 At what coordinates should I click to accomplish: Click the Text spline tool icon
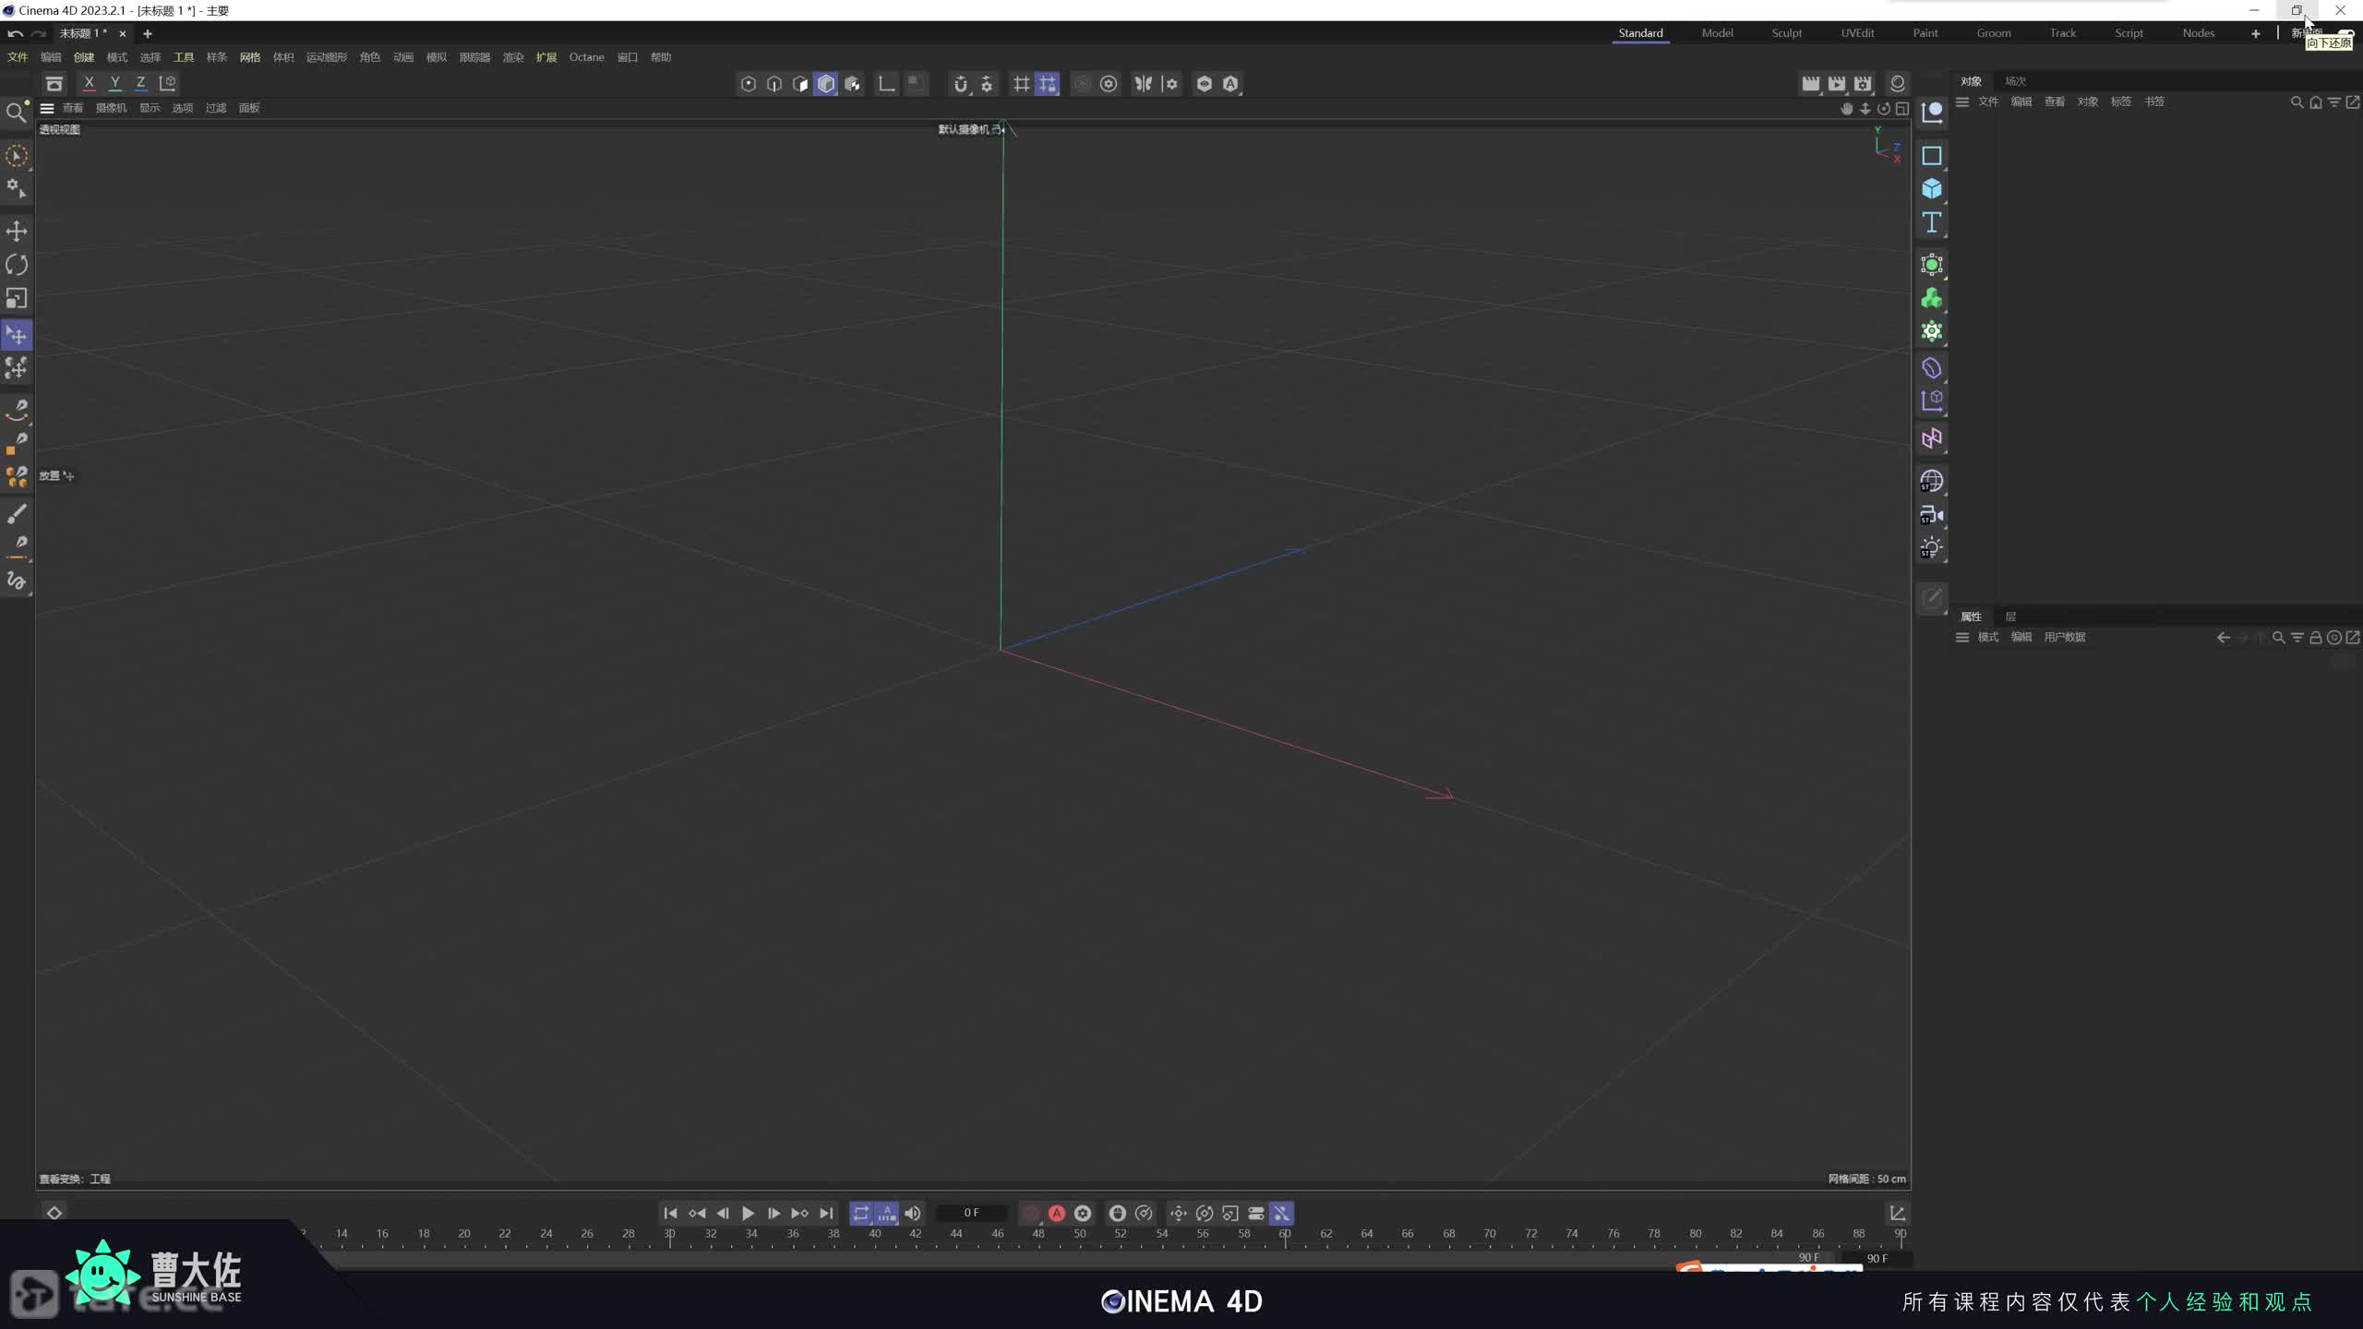coord(1931,222)
